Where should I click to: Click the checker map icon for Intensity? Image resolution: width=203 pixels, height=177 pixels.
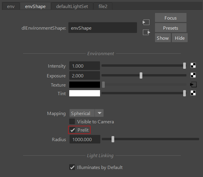[193, 66]
